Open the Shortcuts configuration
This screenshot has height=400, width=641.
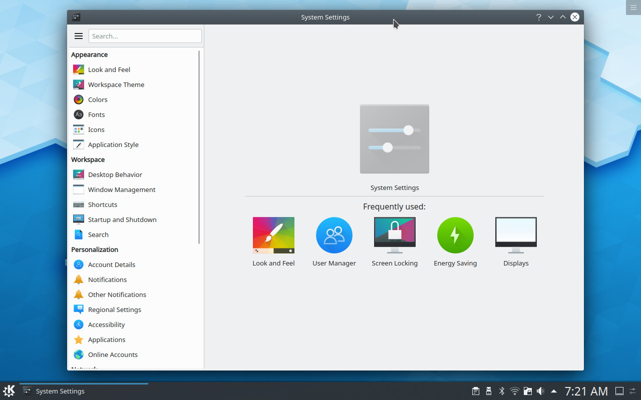click(x=104, y=204)
